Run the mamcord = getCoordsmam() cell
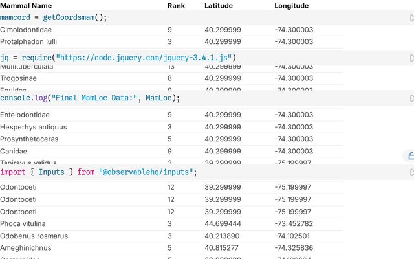The height and width of the screenshot is (259, 414). (411, 18)
